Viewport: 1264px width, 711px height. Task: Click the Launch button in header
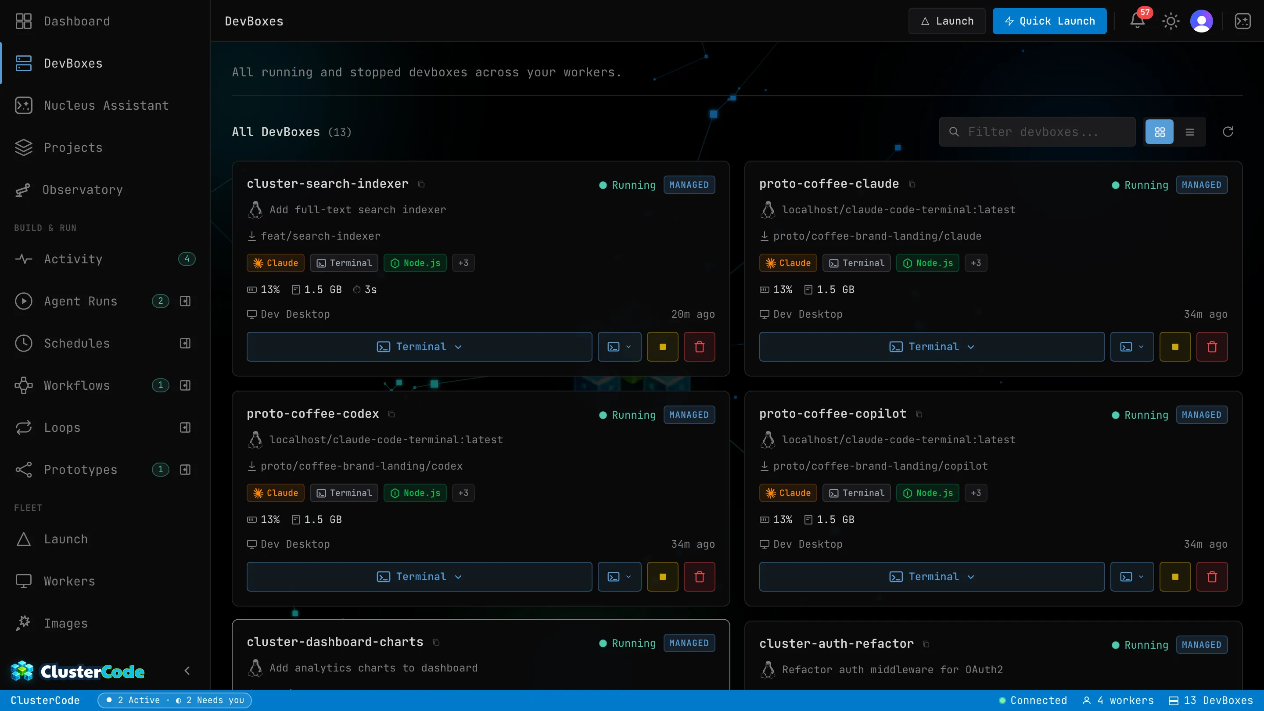[947, 21]
